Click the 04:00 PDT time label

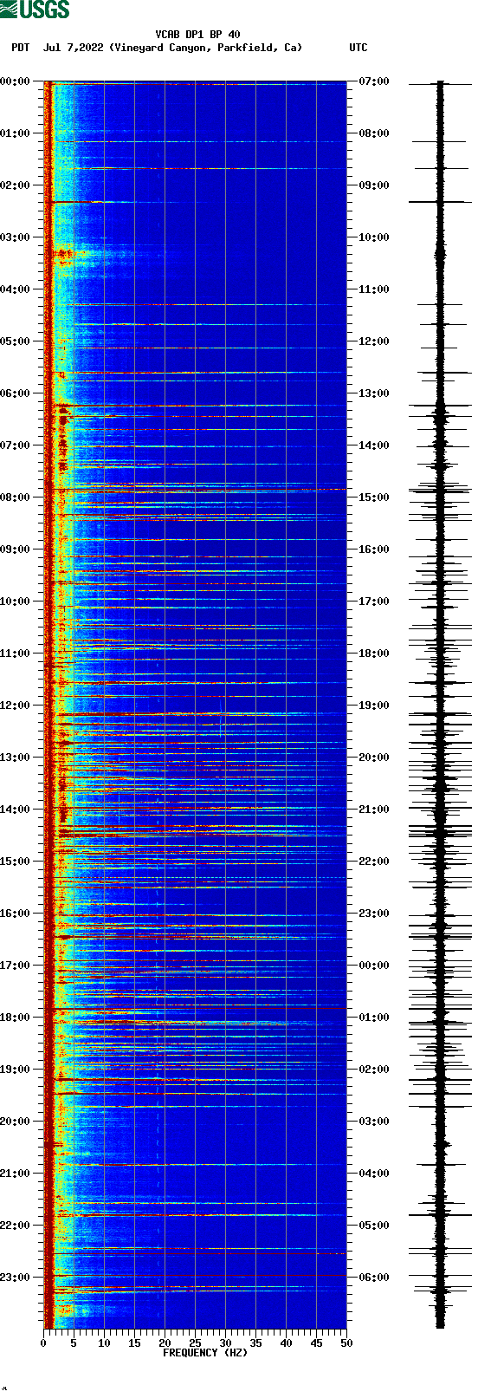coord(15,289)
